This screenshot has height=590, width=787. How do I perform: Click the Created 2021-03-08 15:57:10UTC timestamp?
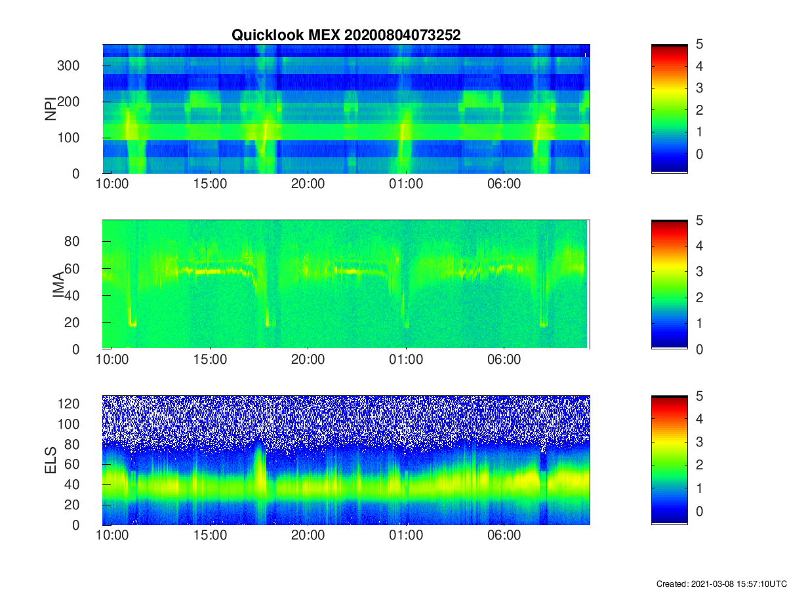721,583
